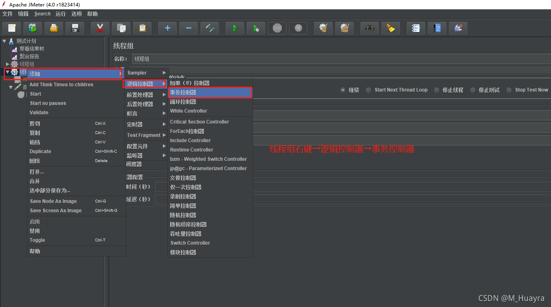Click the Collapse All minus icon
Screen dimensions: 551x307
click(188, 28)
